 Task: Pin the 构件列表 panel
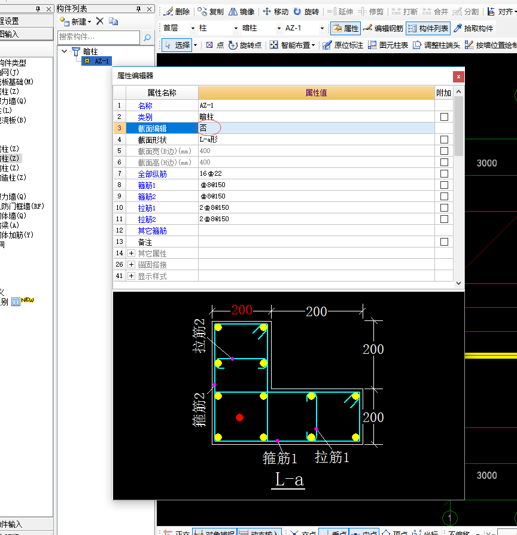[x=139, y=9]
